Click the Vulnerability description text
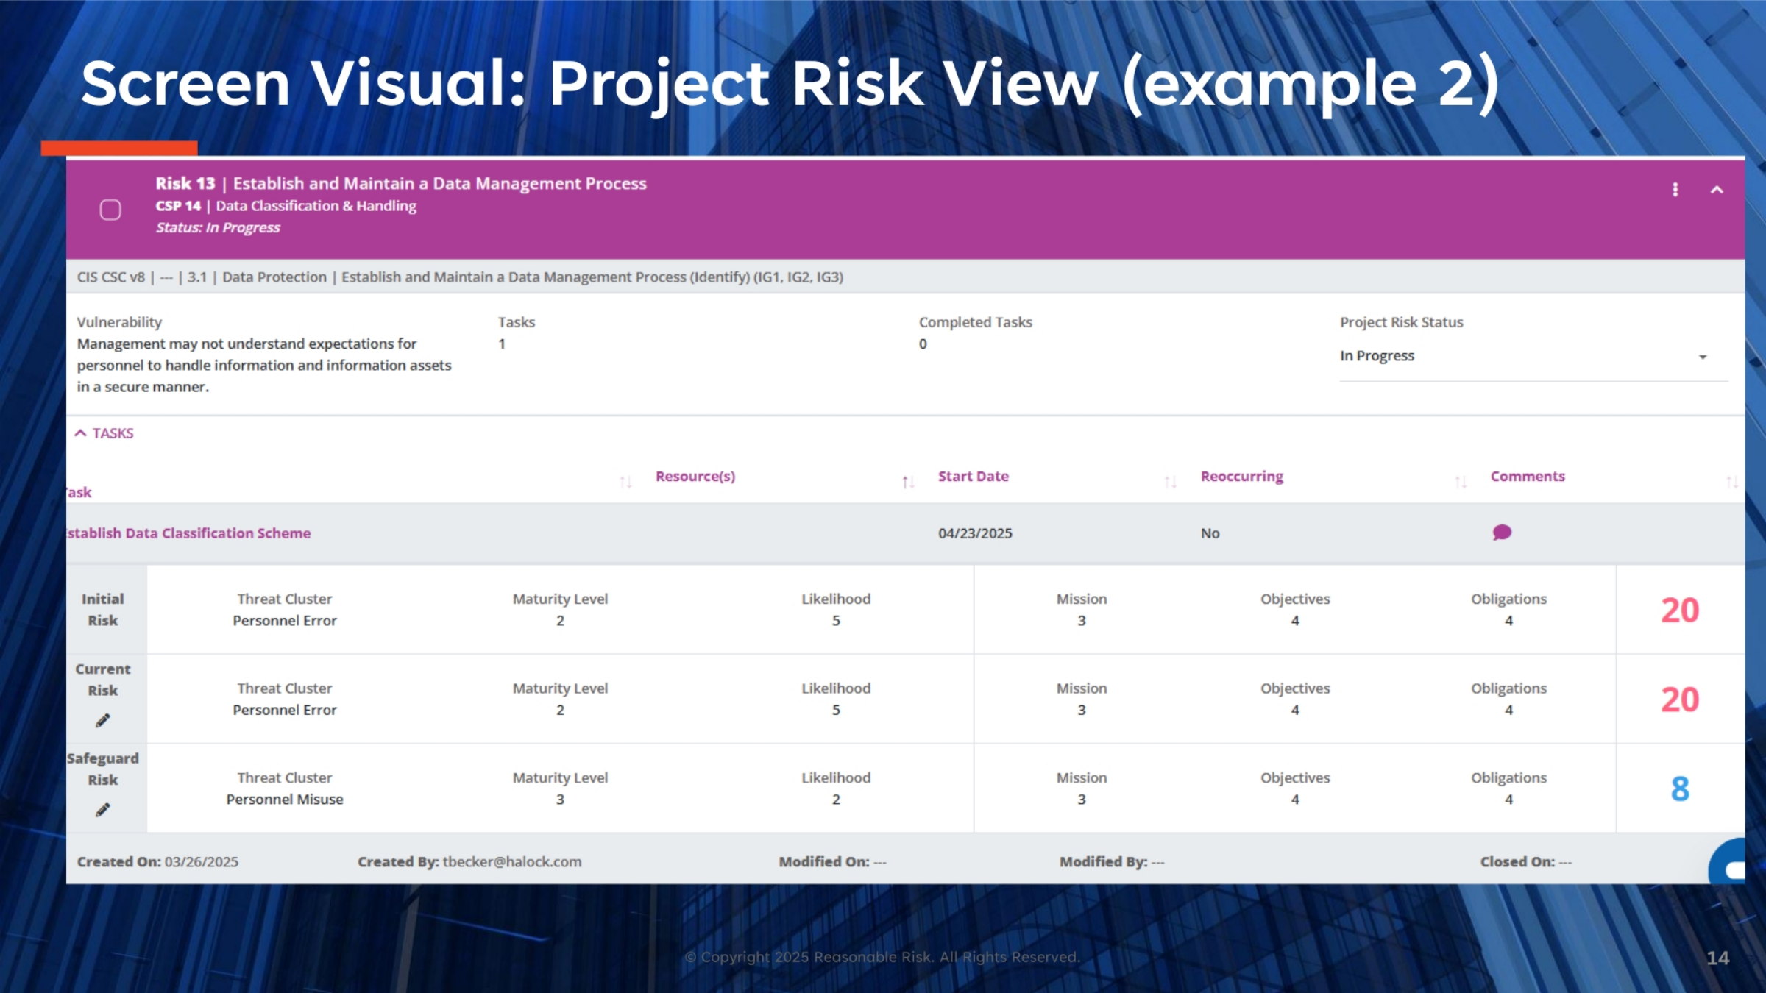Screen dimensions: 1766x993 pyautogui.click(x=263, y=366)
